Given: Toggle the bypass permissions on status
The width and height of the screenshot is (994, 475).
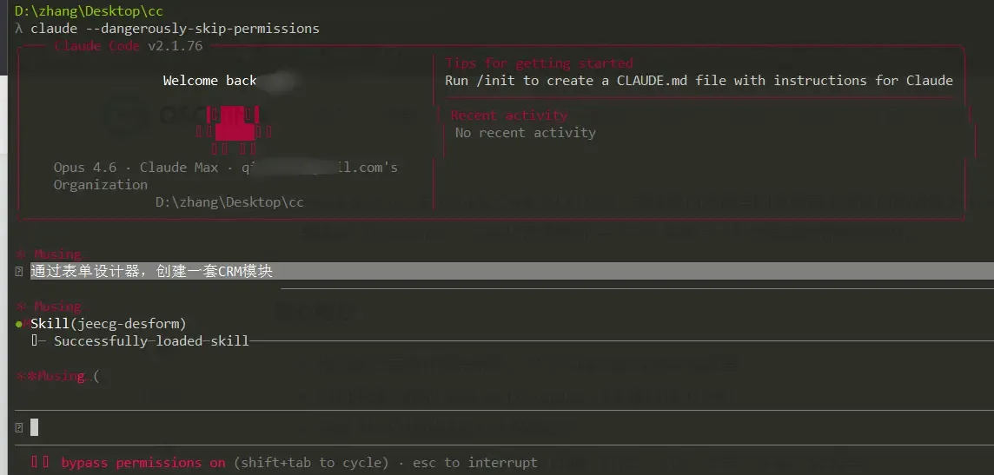Looking at the screenshot, I should [142, 462].
